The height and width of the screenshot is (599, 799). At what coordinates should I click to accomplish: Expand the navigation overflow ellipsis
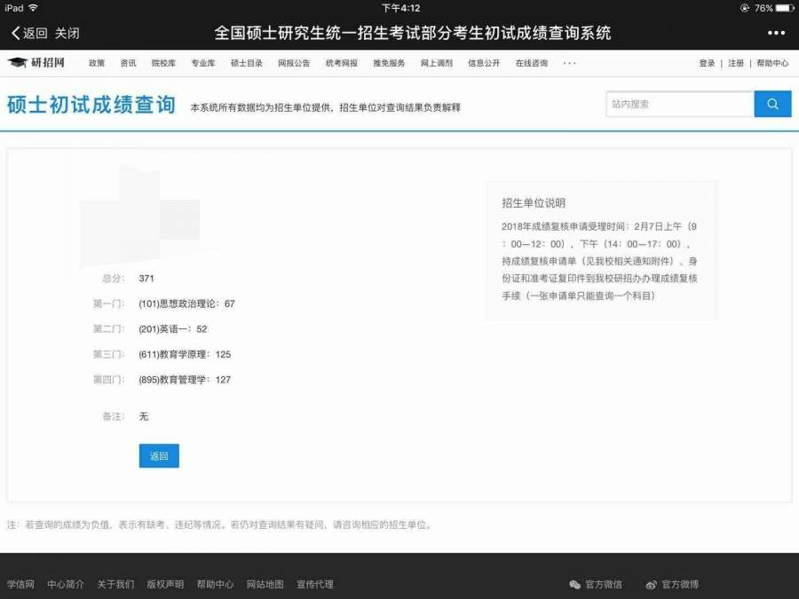569,63
